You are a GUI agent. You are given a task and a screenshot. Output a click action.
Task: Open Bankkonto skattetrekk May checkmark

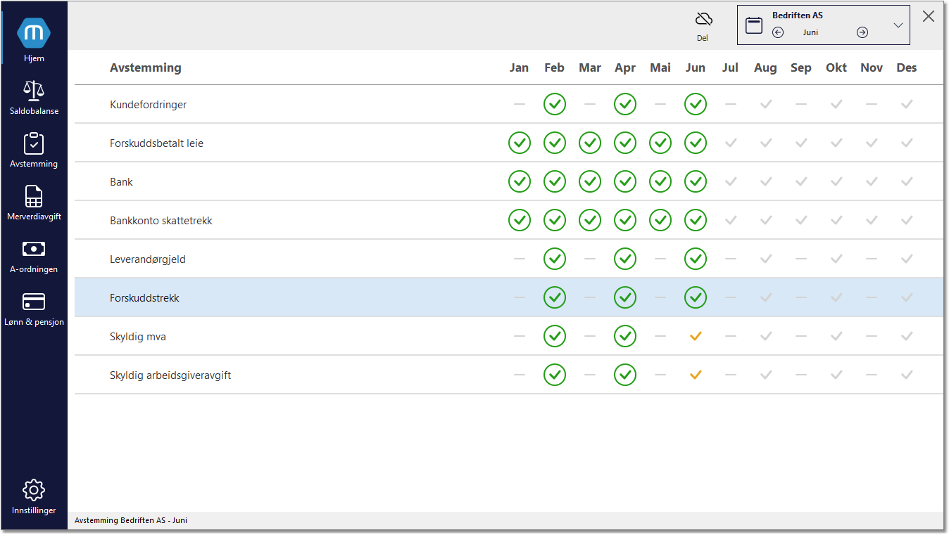point(660,220)
